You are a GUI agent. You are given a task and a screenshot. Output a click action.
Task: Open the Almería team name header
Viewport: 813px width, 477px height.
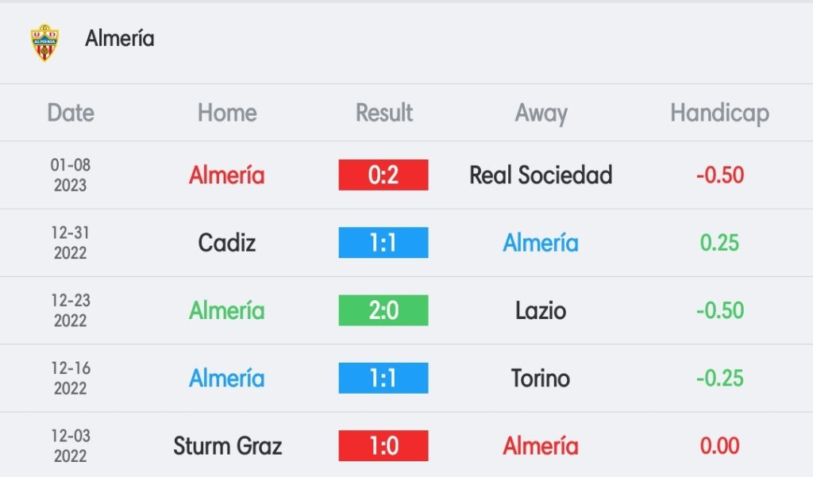120,38
